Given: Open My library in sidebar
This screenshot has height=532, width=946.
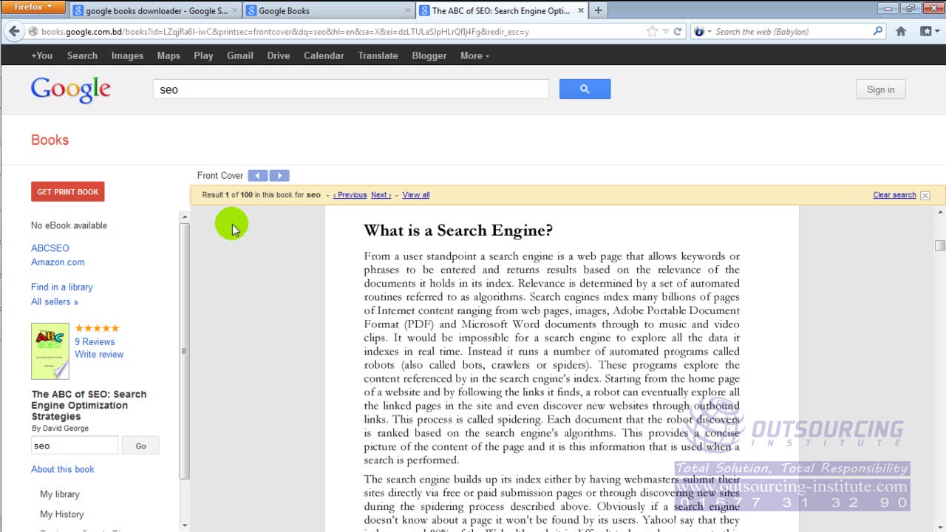Looking at the screenshot, I should [60, 494].
